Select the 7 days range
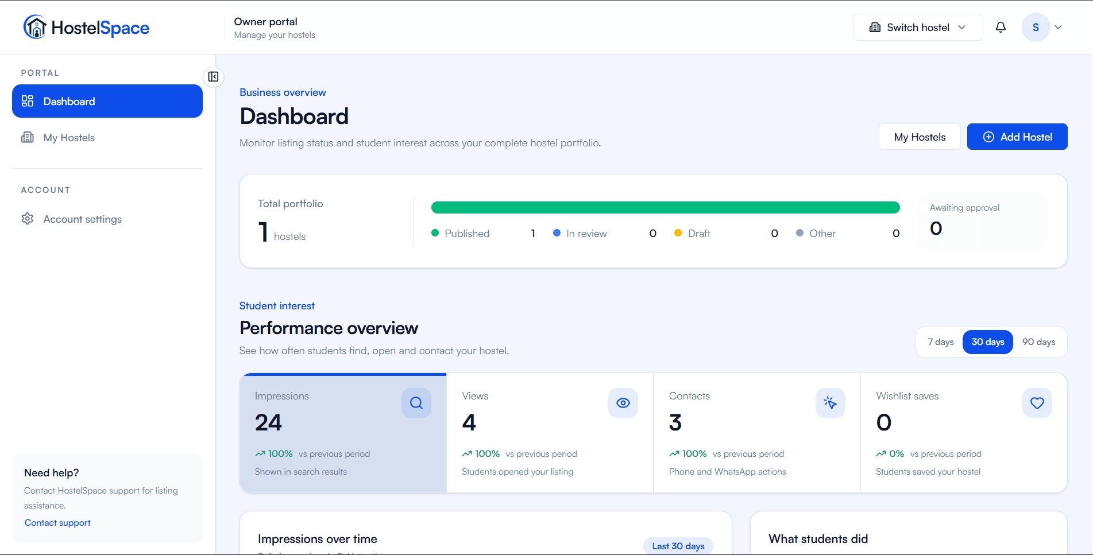 [x=940, y=342]
